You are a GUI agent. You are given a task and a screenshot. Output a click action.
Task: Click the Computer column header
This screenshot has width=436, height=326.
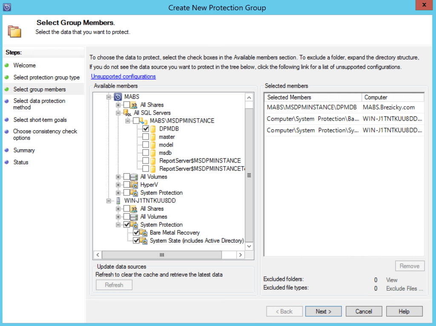click(x=393, y=97)
